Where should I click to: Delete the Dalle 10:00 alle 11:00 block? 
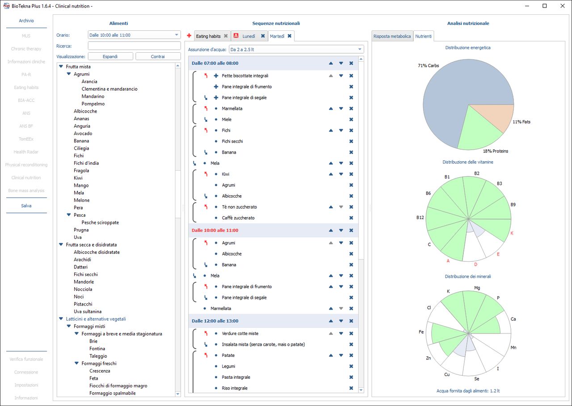pos(351,230)
